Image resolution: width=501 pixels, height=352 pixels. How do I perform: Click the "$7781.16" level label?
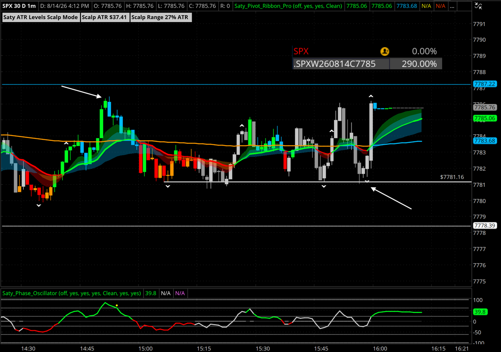point(452,177)
